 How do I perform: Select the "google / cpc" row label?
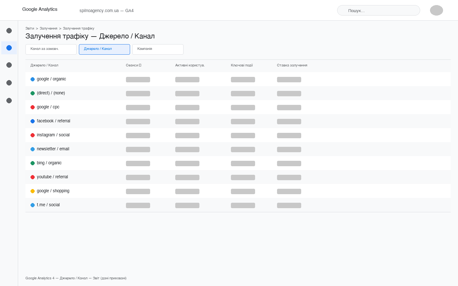point(48,107)
